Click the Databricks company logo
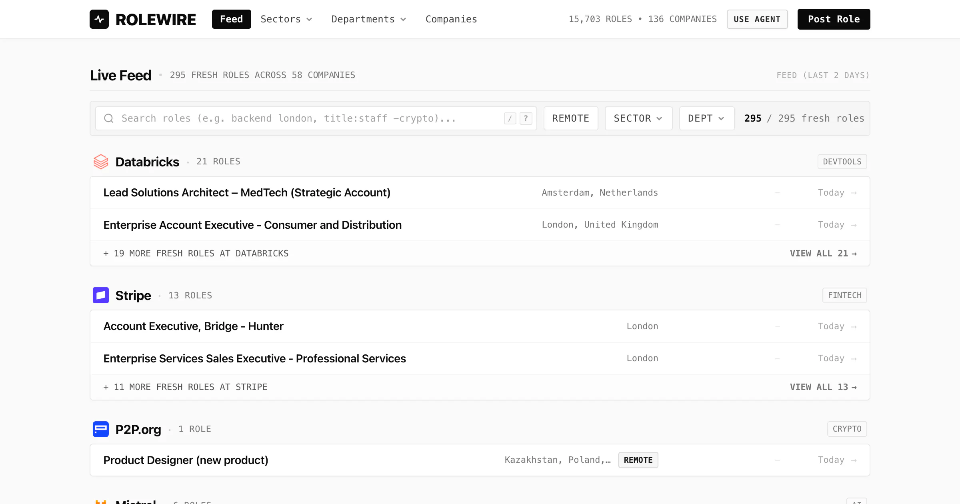Screen dimensions: 960x504 pos(101,162)
